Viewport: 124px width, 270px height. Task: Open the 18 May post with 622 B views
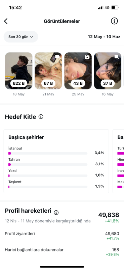[x=19, y=71]
